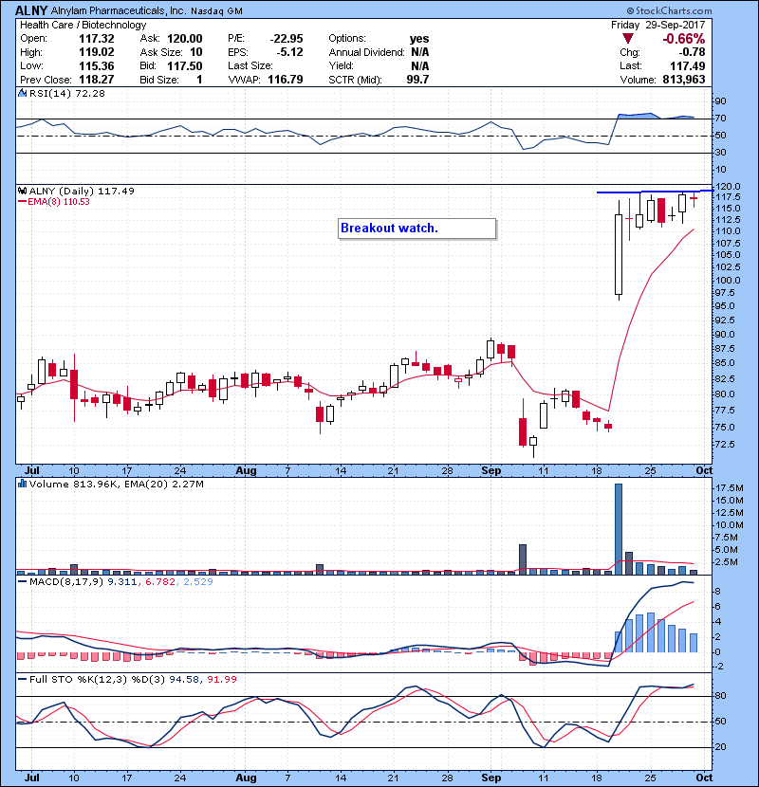The width and height of the screenshot is (759, 787).
Task: Click the Alnylam Pharmaceuticals, Inc. company name
Action: [119, 10]
